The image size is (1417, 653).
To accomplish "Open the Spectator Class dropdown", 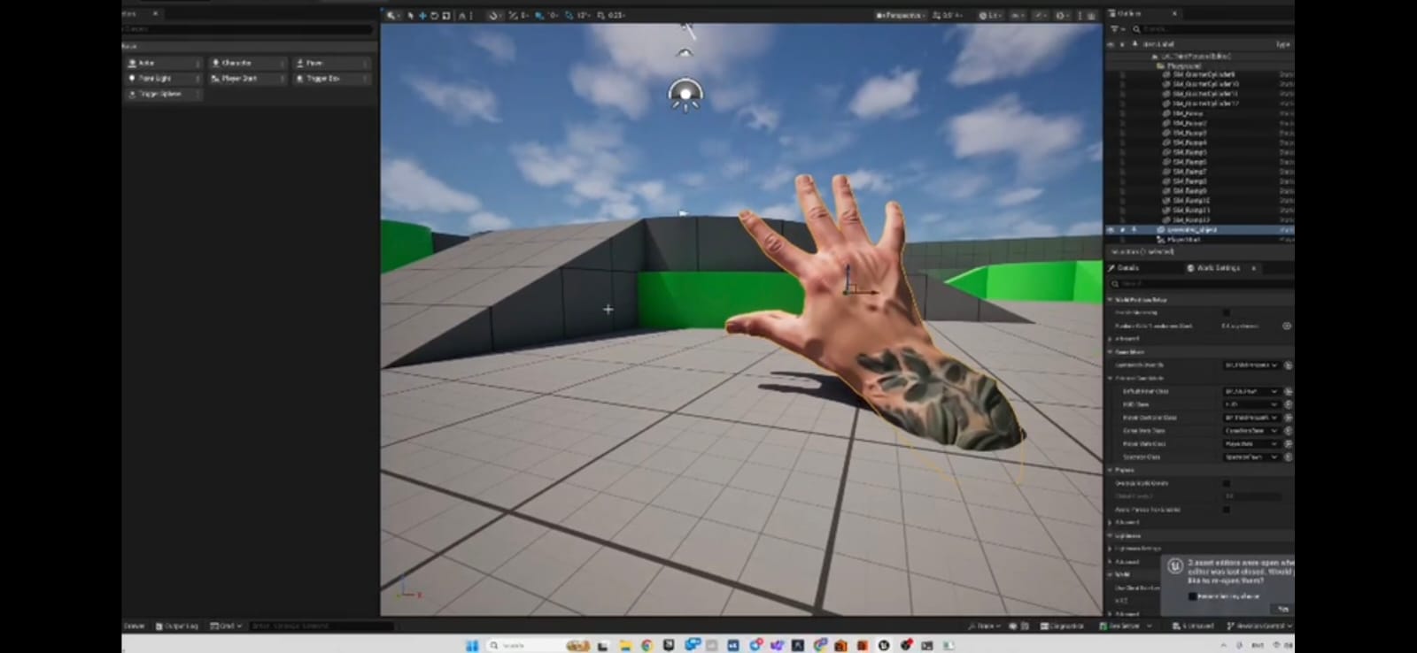I will [x=1251, y=457].
